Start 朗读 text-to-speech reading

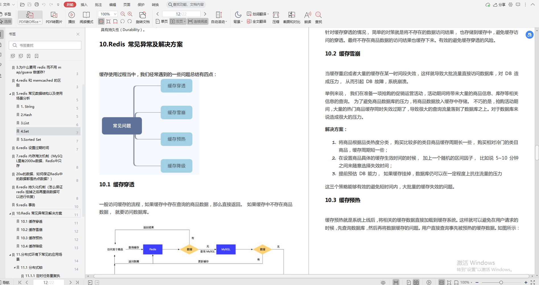click(307, 17)
